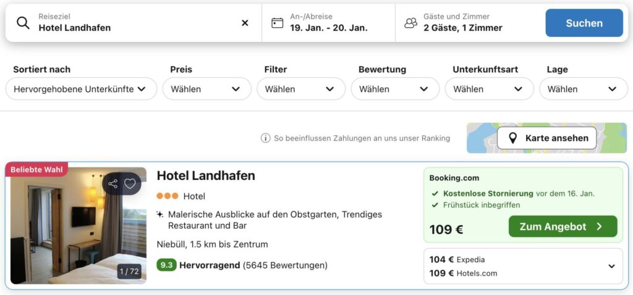Screen dimensions: 633x295
Task: Open the Sortiert nach dropdown
Action: [80, 89]
